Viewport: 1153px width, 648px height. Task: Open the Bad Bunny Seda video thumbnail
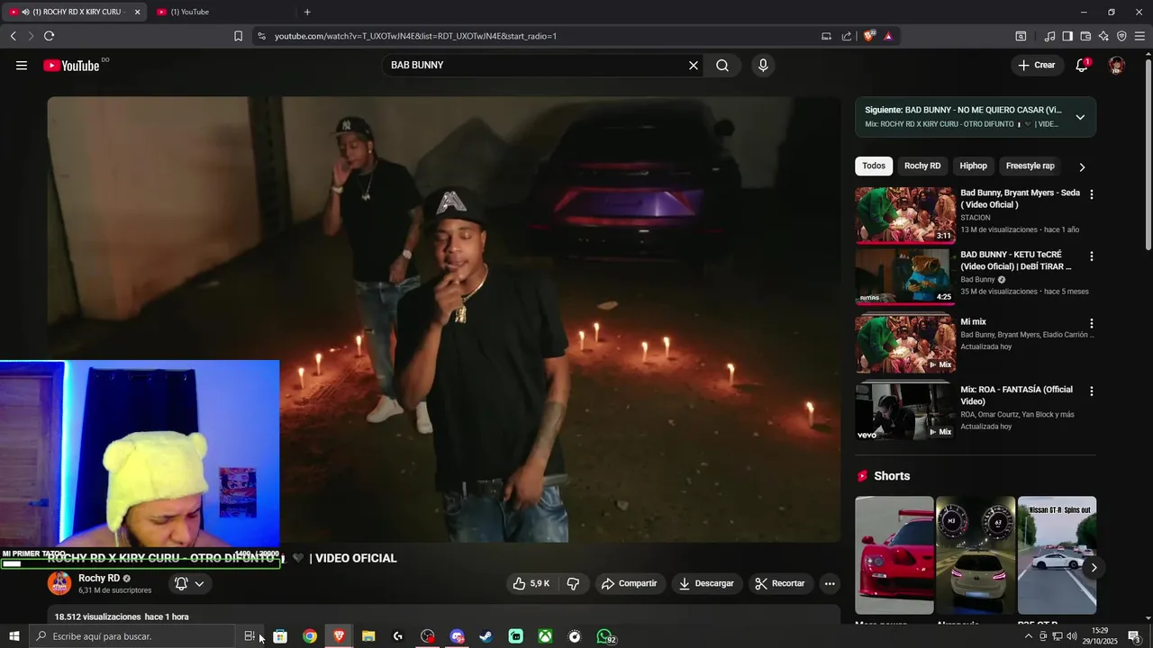click(905, 215)
